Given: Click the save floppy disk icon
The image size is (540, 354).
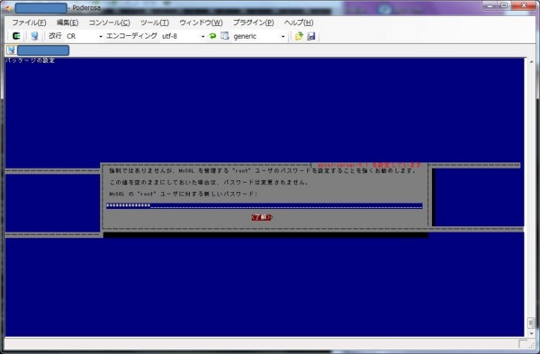Looking at the screenshot, I should [x=311, y=36].
